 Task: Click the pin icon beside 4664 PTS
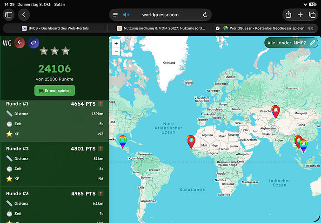click(101, 104)
